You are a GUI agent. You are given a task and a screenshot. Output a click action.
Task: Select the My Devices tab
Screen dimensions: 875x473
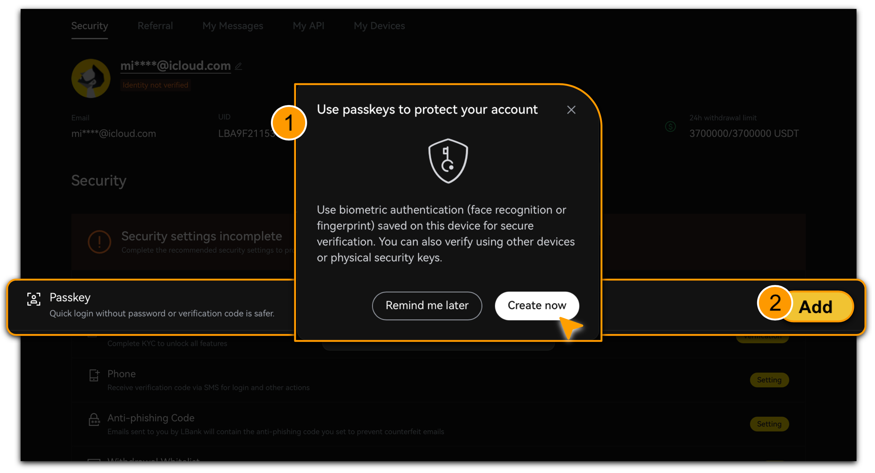[x=379, y=26]
